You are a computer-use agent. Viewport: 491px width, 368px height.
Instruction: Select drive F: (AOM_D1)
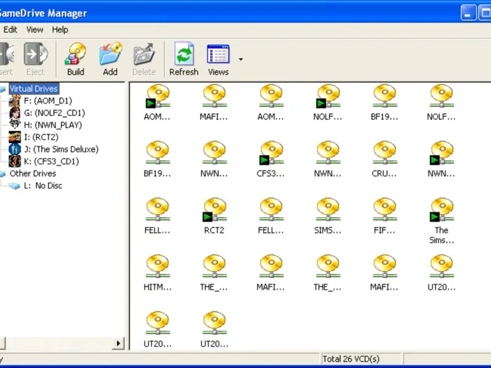tap(48, 101)
